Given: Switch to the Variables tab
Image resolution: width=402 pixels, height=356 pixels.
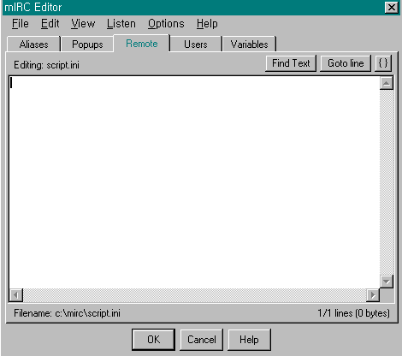Looking at the screenshot, I should pyautogui.click(x=249, y=44).
